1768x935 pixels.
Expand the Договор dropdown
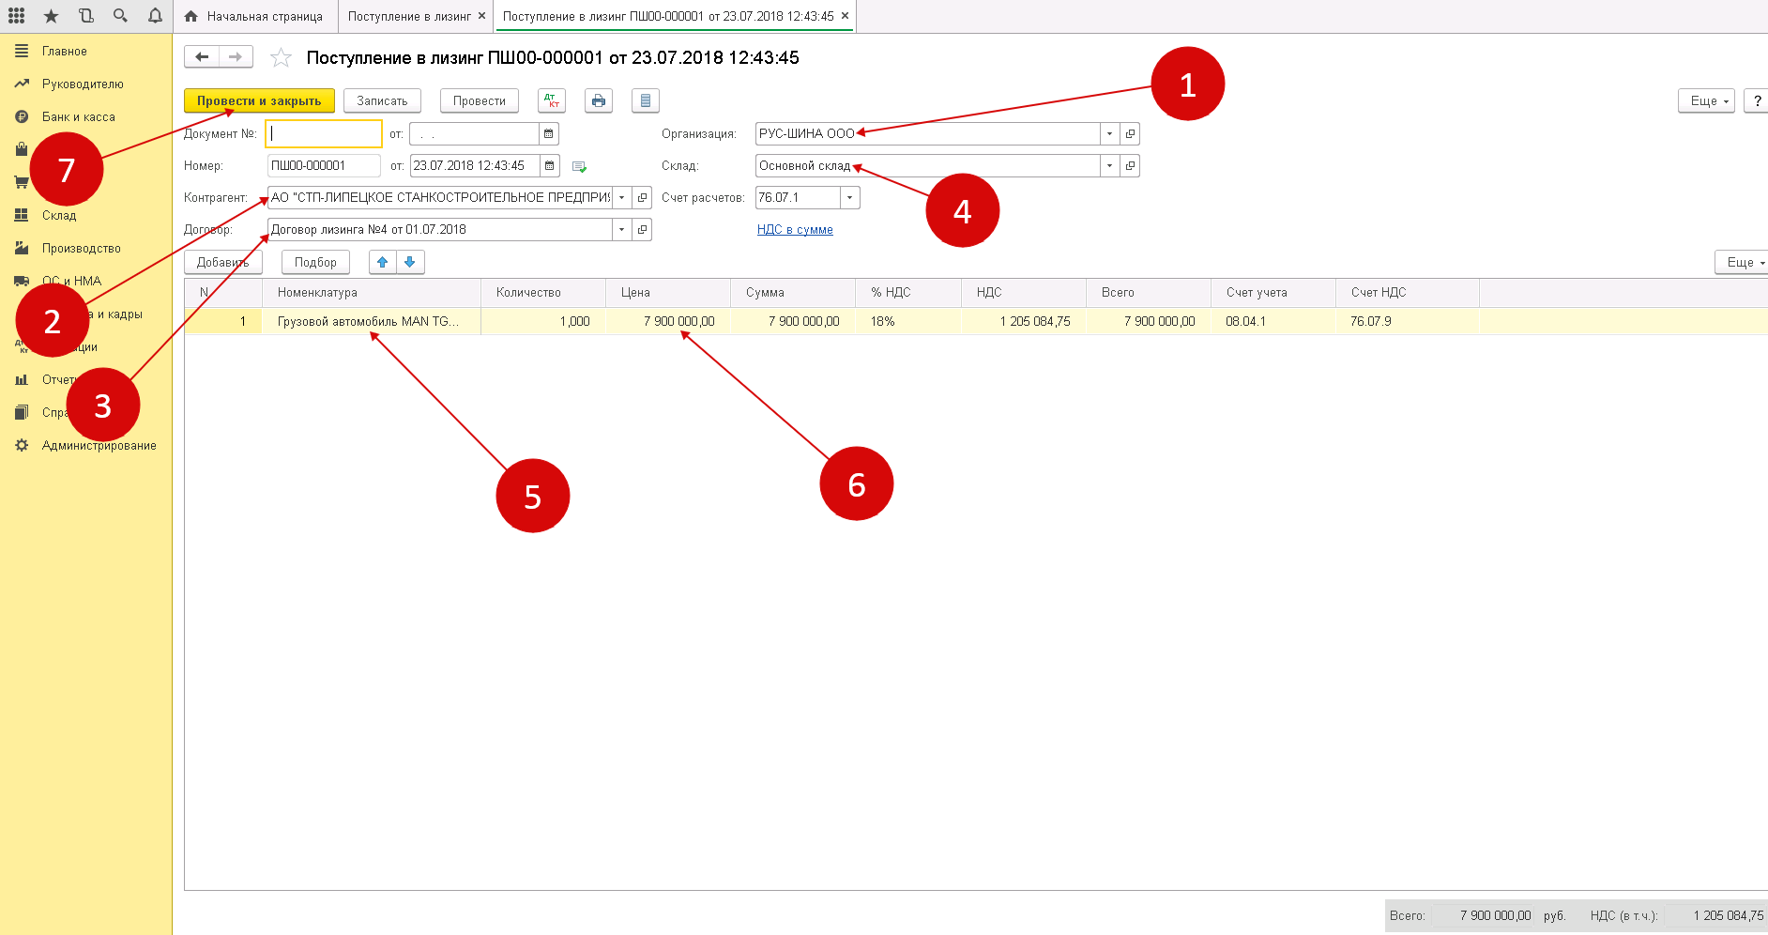(621, 230)
